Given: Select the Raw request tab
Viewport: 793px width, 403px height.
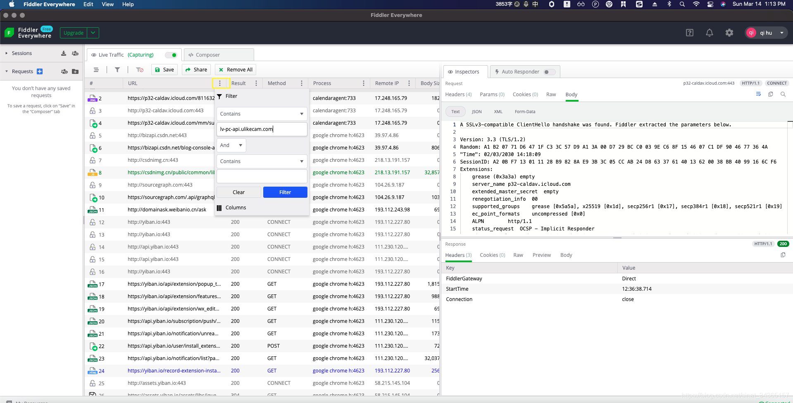Looking at the screenshot, I should pyautogui.click(x=551, y=95).
